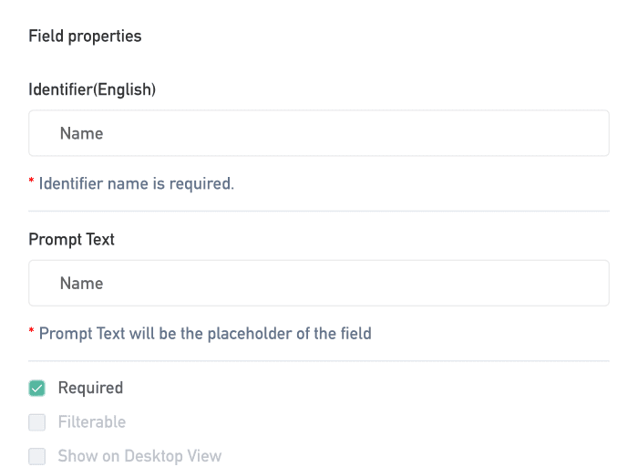Click the red asterisk before "Identifier name"
Viewport: 638px width, 467px height.
[32, 182]
